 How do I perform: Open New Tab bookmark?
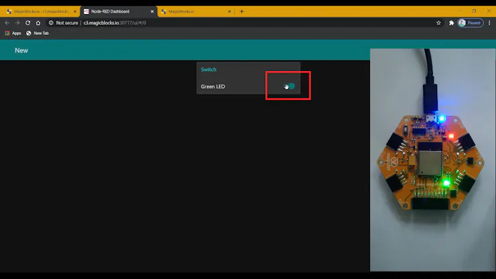(38, 34)
